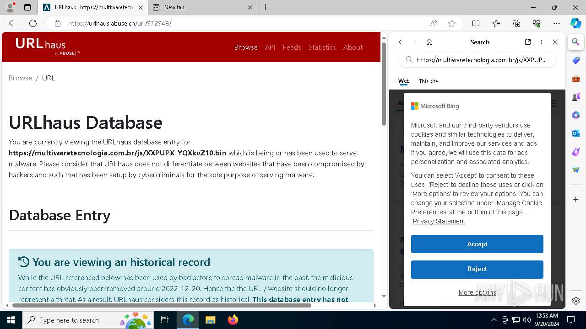Open the Shopping tag sidebar icon
The image size is (586, 329).
click(x=576, y=60)
